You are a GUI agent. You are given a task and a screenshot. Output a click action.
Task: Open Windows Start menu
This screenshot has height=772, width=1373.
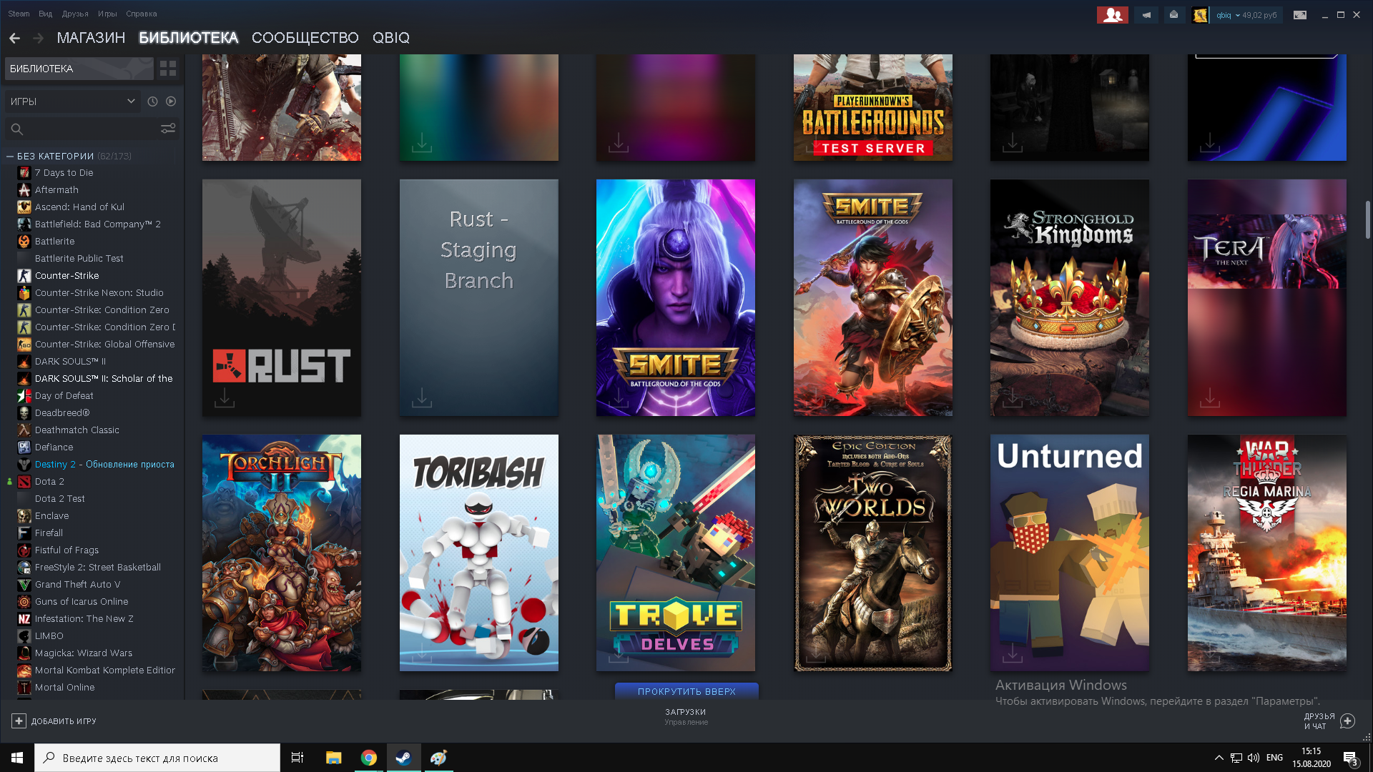click(17, 758)
